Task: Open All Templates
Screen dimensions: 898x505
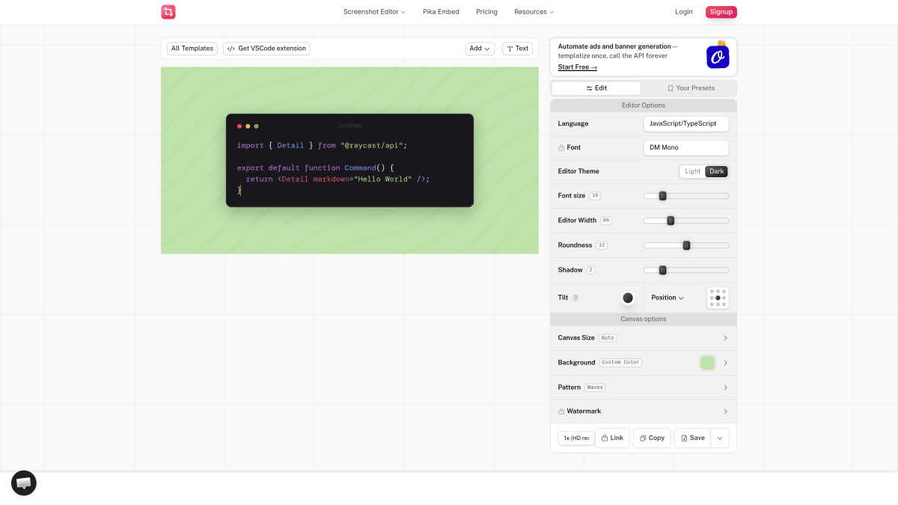Action: coord(192,49)
